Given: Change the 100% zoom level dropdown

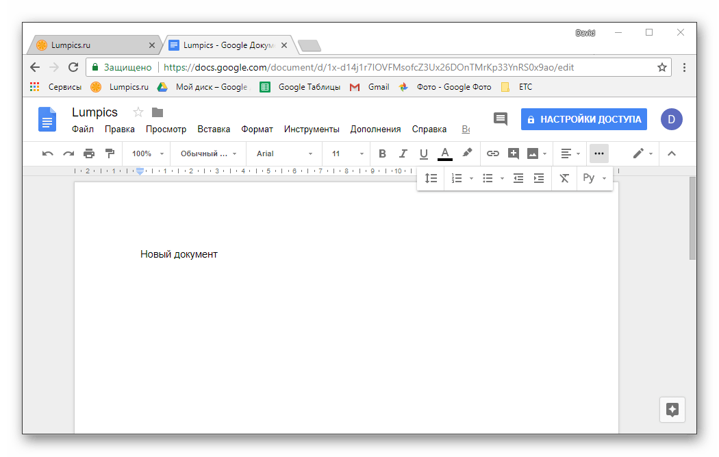Looking at the screenshot, I should point(148,153).
